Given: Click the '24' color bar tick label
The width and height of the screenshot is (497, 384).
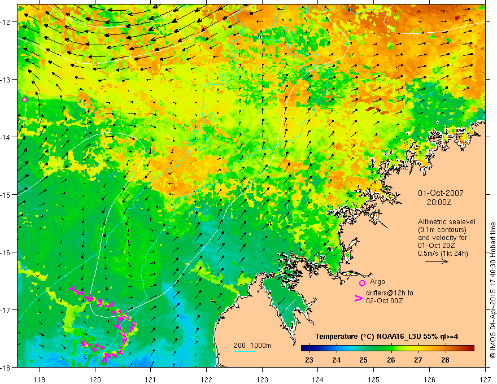Looking at the screenshot, I should [x=336, y=360].
